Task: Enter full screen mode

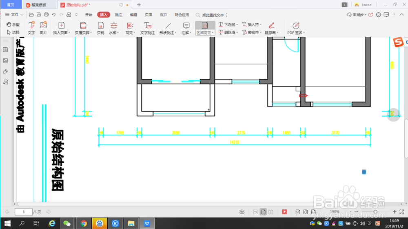Action: (x=402, y=212)
